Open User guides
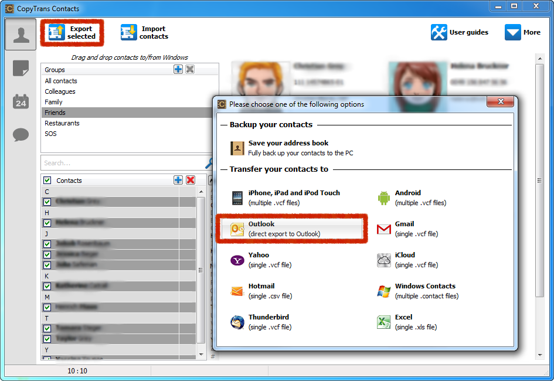 click(x=459, y=32)
